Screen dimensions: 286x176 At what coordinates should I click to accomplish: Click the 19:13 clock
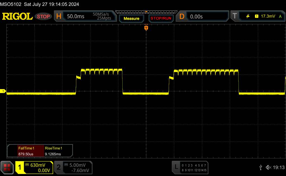coord(278,167)
